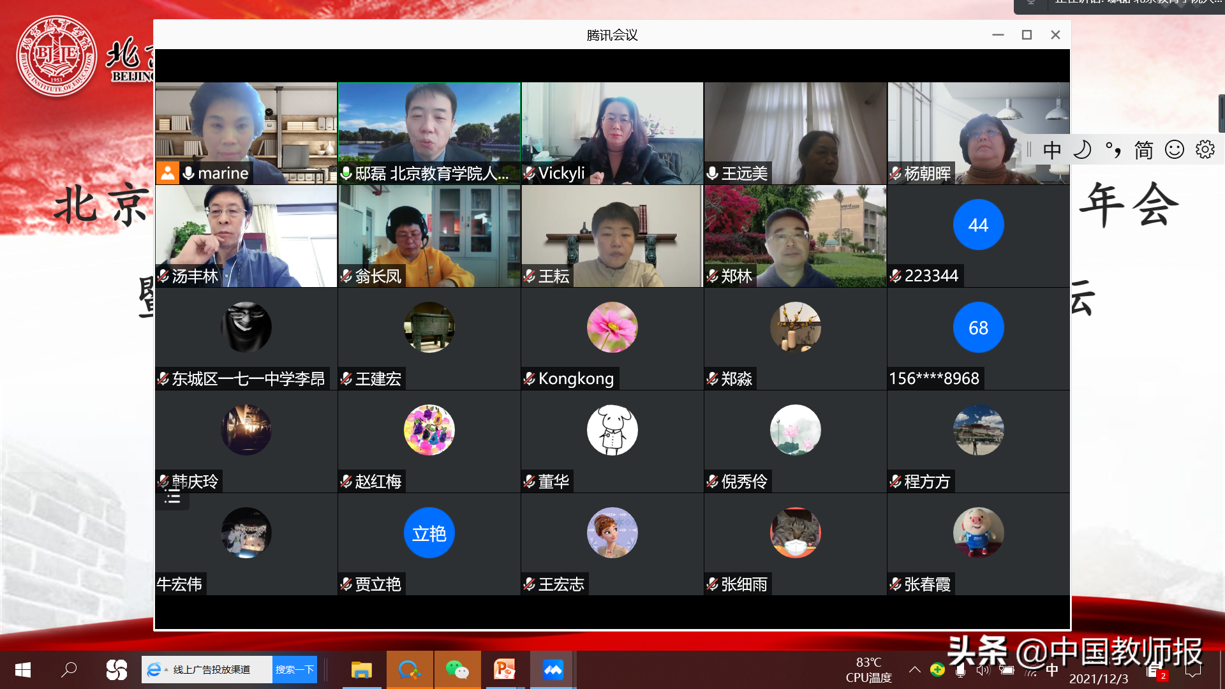Click the taskbar search input field

[207, 670]
